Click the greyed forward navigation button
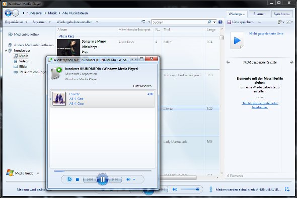297x198 pixels. coord(16,13)
